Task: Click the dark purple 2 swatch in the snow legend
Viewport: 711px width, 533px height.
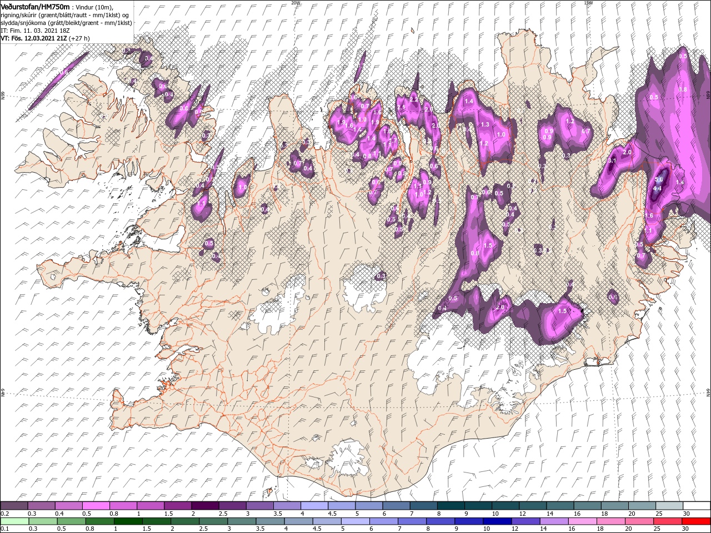Action: [x=205, y=506]
